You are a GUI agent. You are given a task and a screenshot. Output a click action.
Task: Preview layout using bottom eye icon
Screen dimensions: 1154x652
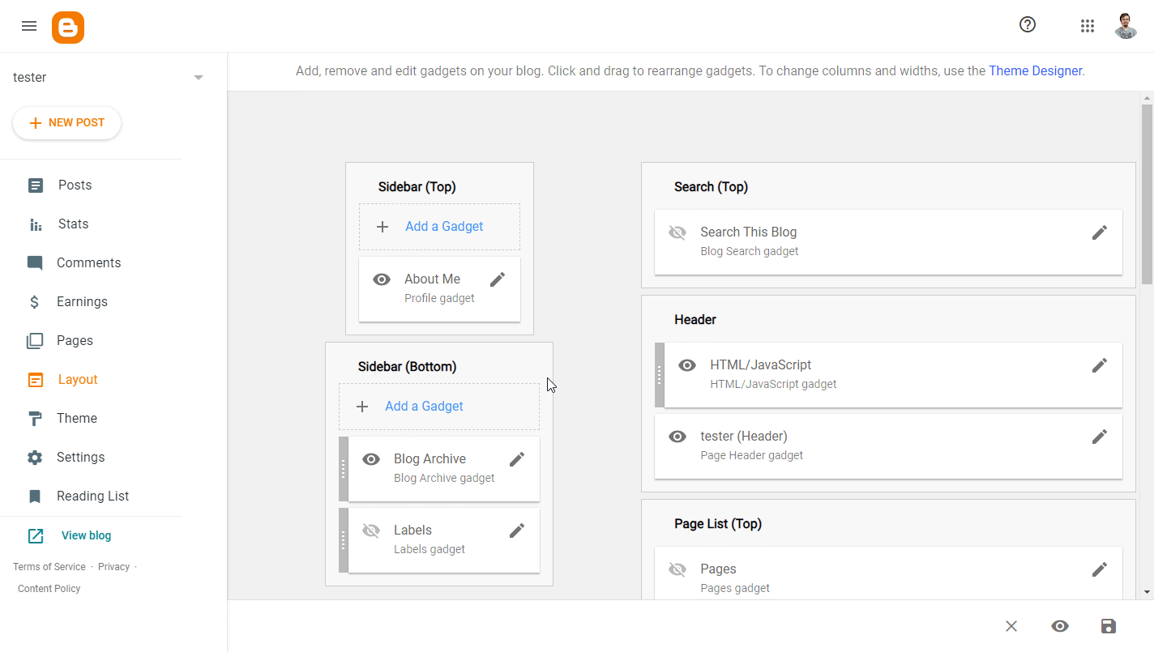[1060, 626]
